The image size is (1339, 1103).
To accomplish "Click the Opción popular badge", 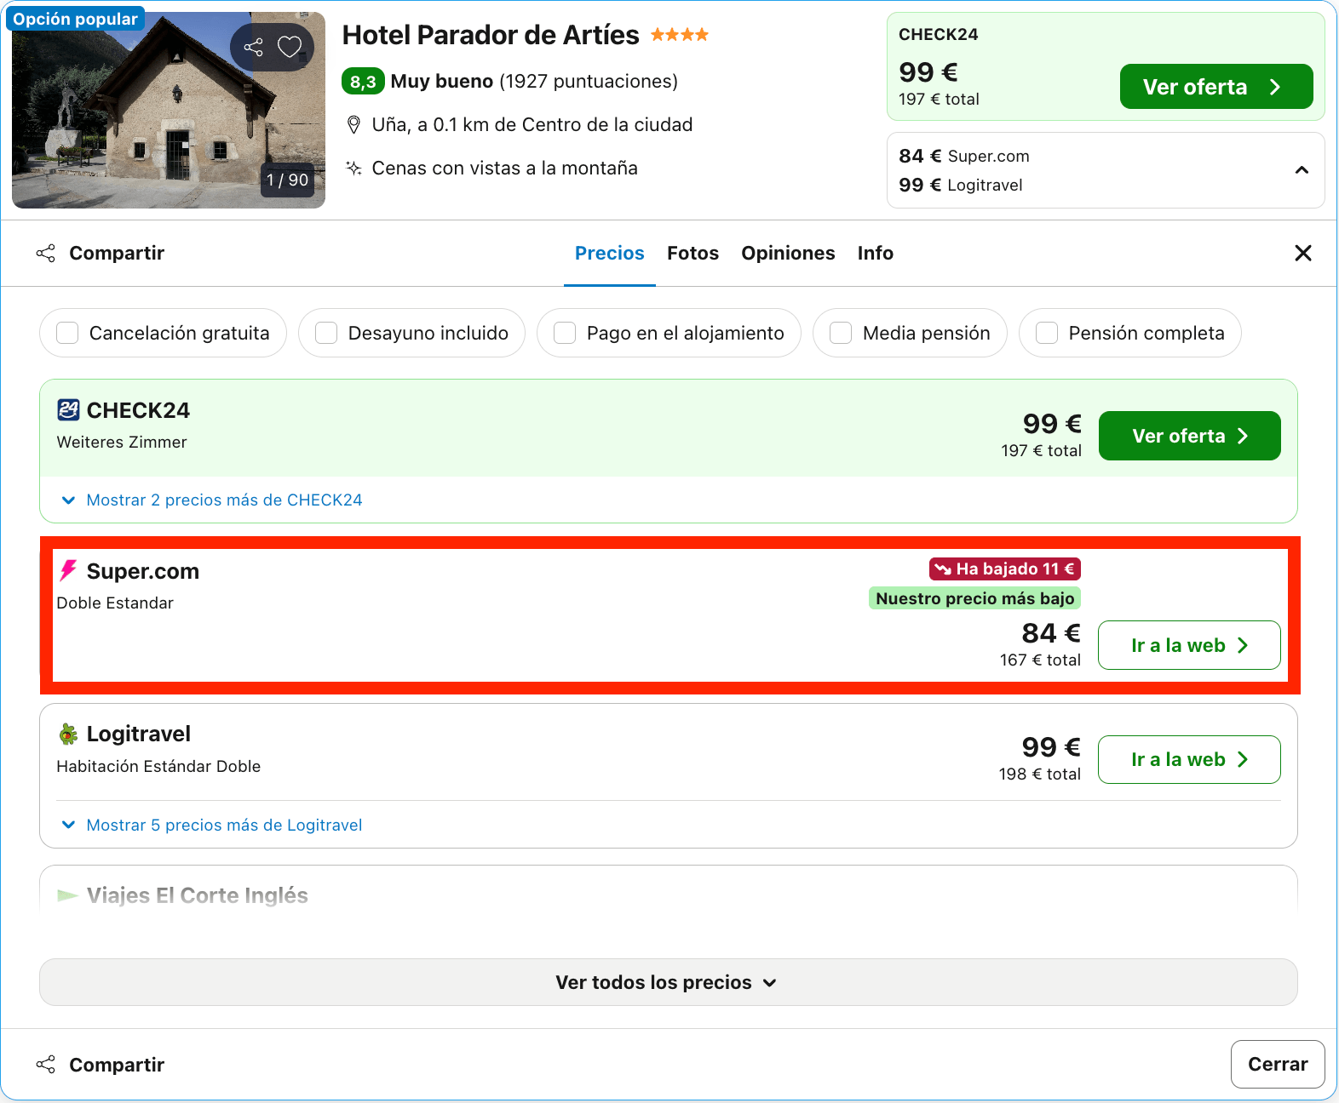I will 75,19.
